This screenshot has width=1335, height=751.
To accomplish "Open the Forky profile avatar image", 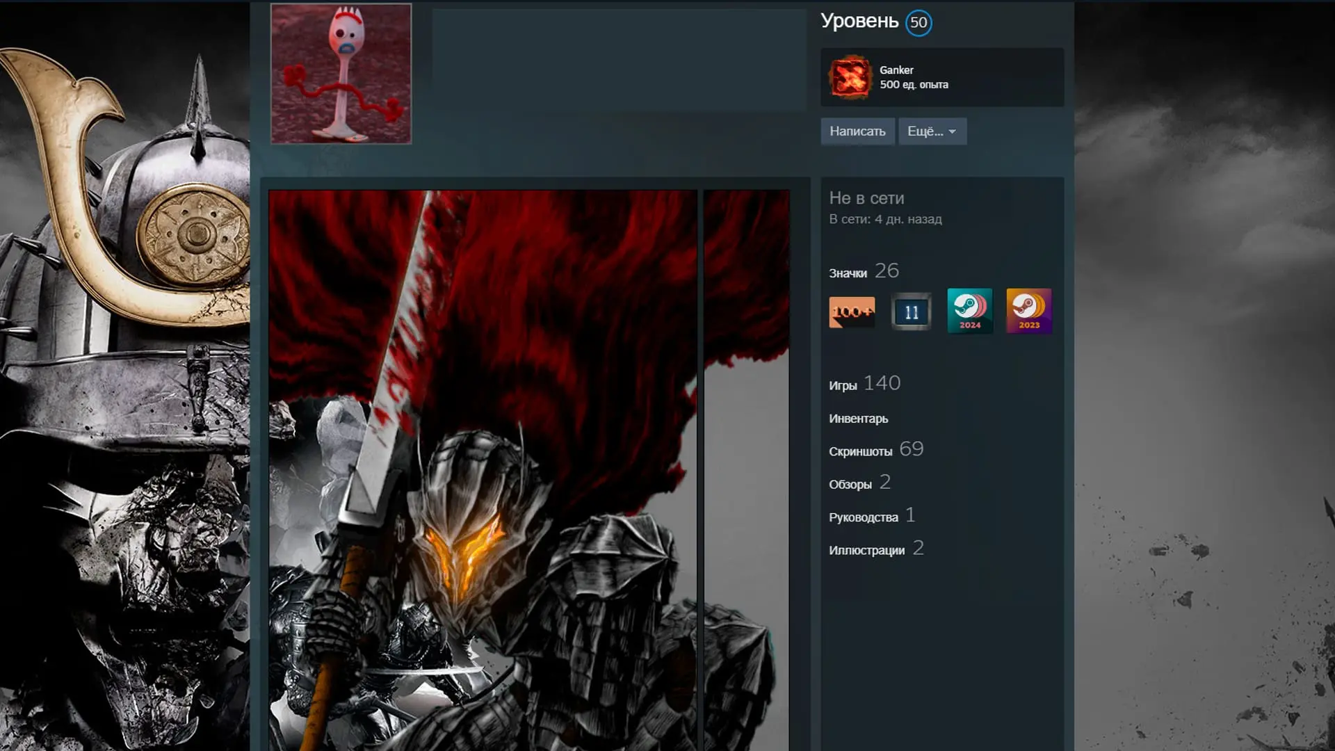I will pos(341,74).
